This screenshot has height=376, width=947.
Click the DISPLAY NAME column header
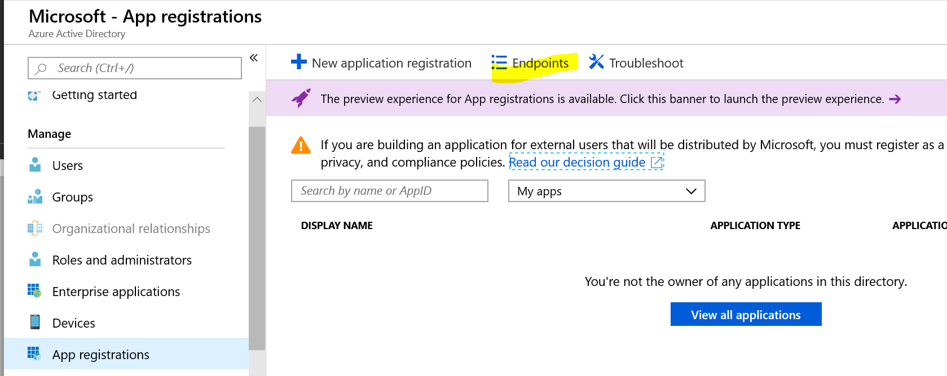[337, 226]
